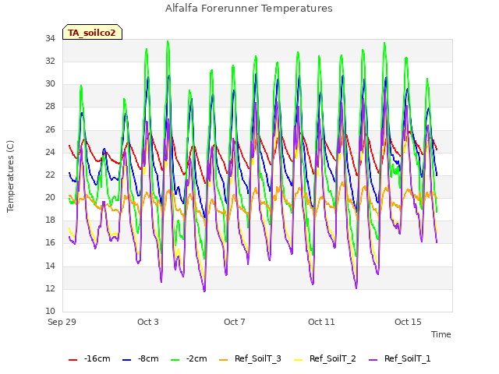This screenshot has height=374, width=499.
Task: Toggle the Ref_SoilT_3 legend entry
Action: point(250,358)
